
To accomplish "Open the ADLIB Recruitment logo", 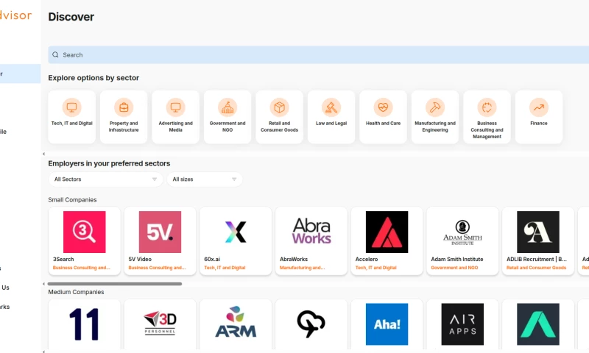I will (x=538, y=232).
